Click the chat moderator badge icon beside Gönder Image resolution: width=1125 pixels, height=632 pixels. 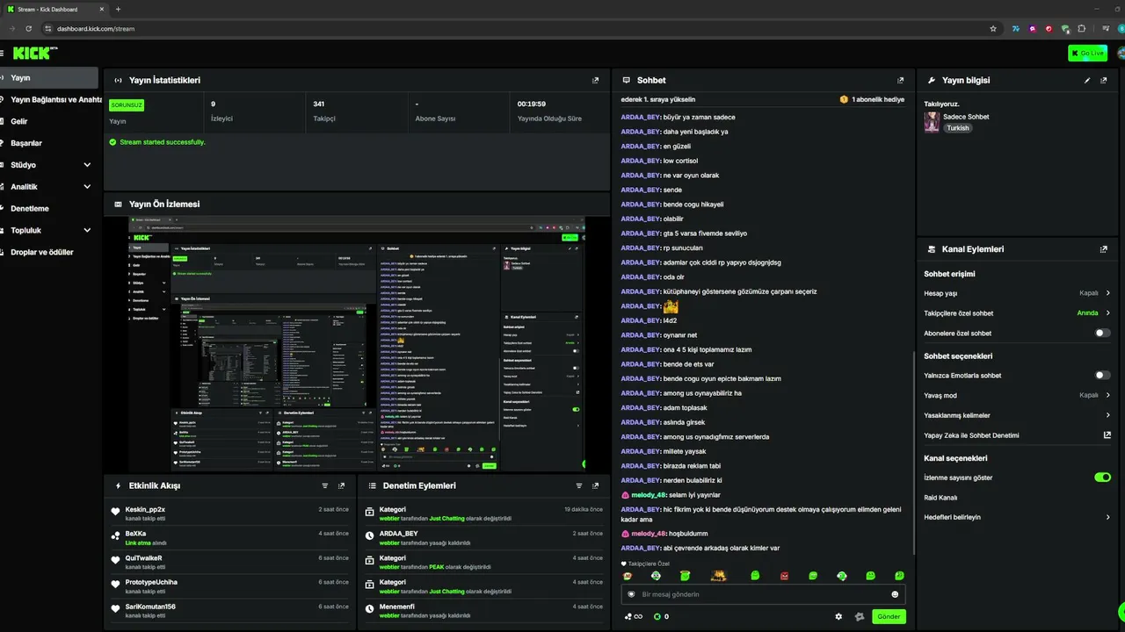pyautogui.click(x=859, y=616)
